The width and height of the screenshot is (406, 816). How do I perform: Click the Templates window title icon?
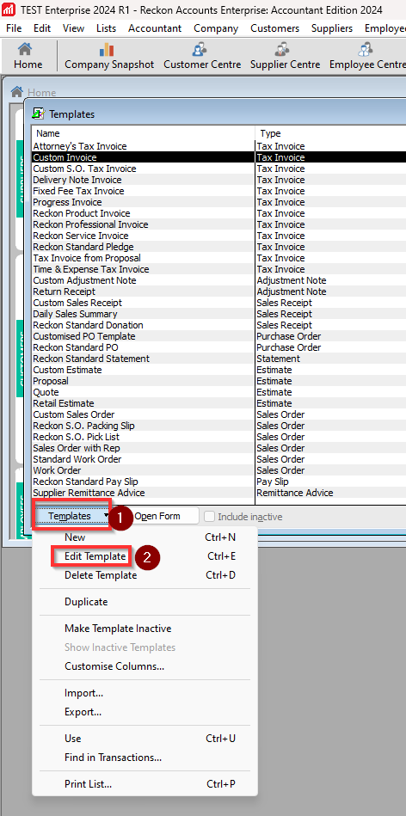point(39,114)
